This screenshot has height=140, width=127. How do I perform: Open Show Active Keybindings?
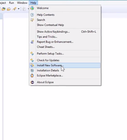click(65, 32)
